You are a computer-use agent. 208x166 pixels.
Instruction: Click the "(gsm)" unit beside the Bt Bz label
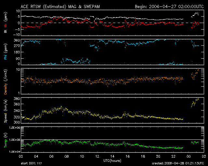click(6, 17)
